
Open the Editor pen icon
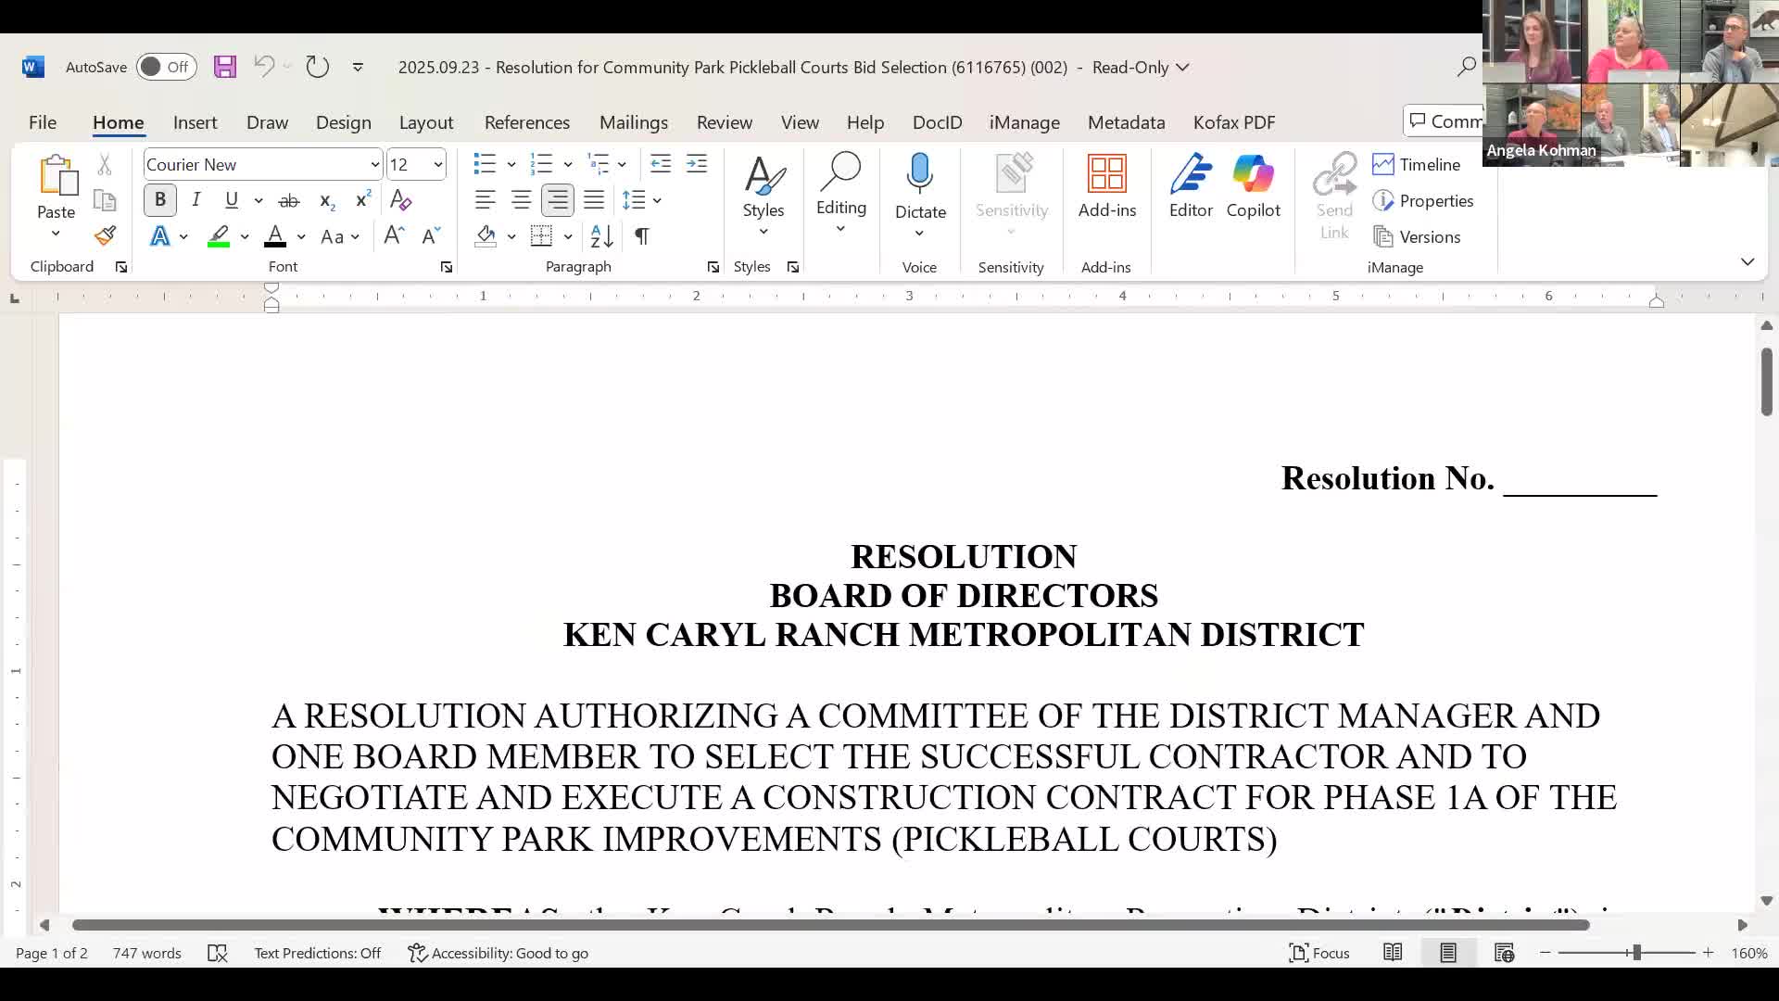(1191, 185)
